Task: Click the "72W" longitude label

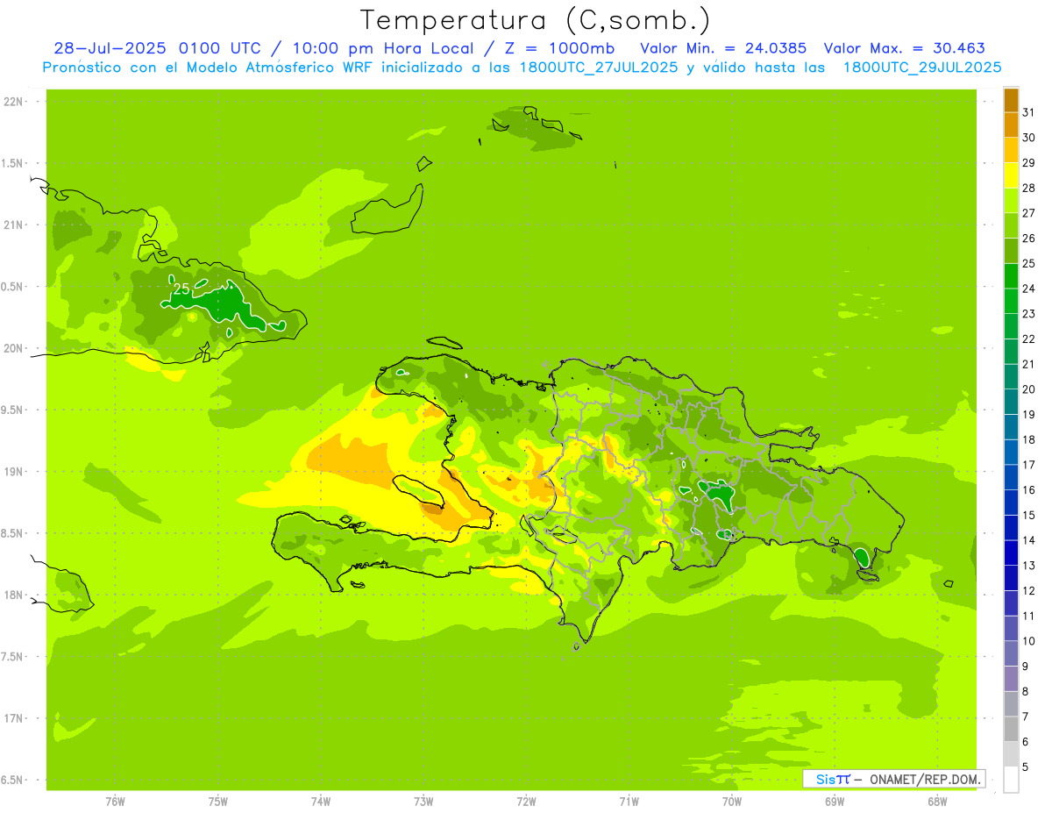Action: pyautogui.click(x=526, y=802)
